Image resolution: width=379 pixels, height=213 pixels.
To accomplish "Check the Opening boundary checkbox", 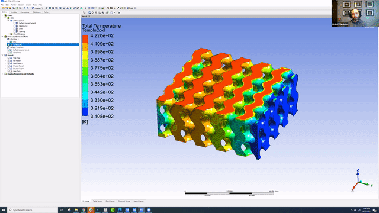I will tap(14, 31).
